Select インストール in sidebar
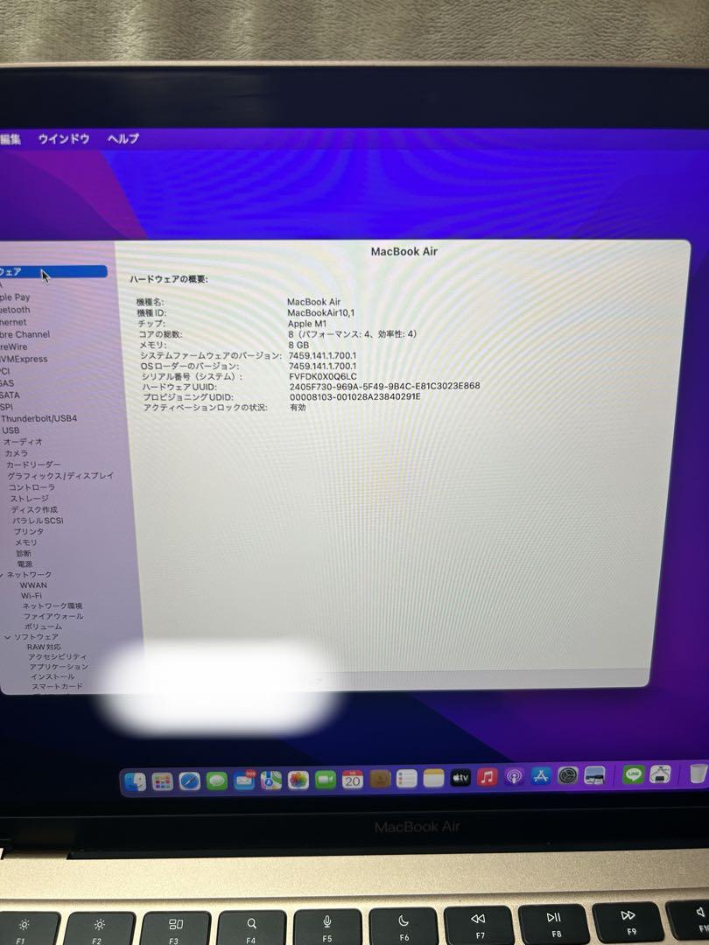Screen dimensions: 709x945 53,676
